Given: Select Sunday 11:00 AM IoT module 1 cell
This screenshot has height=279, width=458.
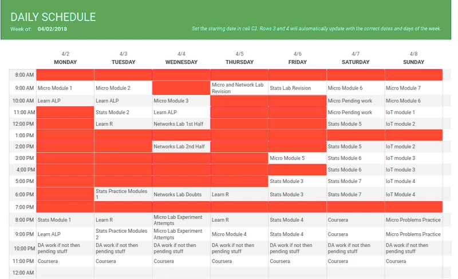Looking at the screenshot, I should click(413, 113).
